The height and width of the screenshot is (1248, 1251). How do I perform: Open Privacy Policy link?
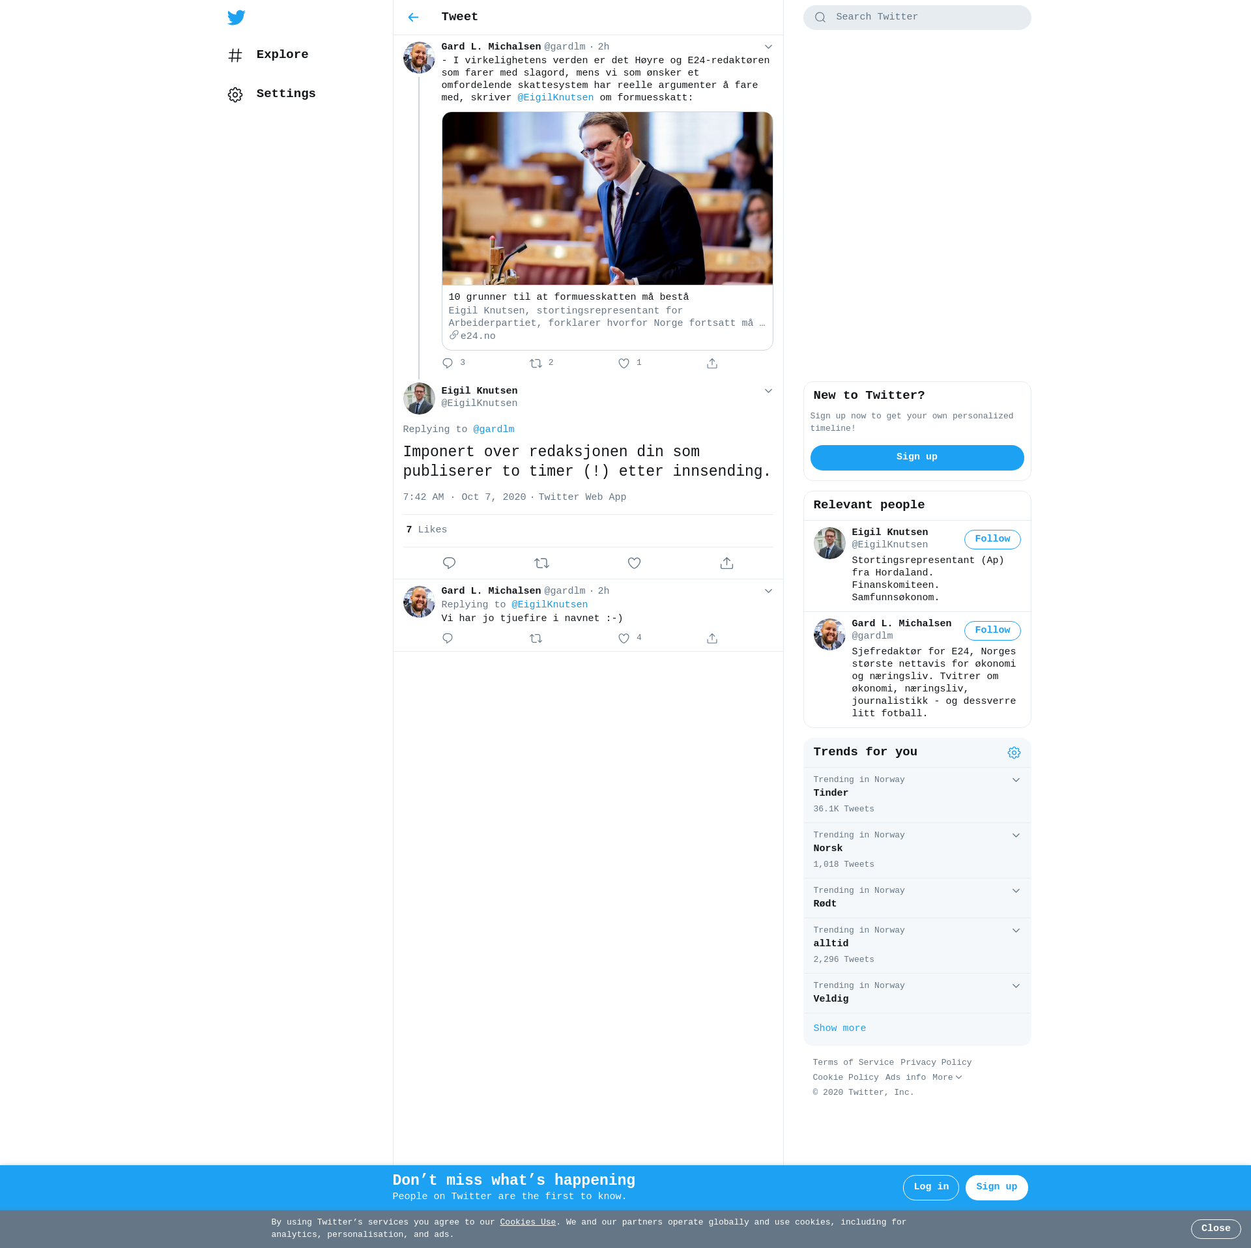point(936,1062)
